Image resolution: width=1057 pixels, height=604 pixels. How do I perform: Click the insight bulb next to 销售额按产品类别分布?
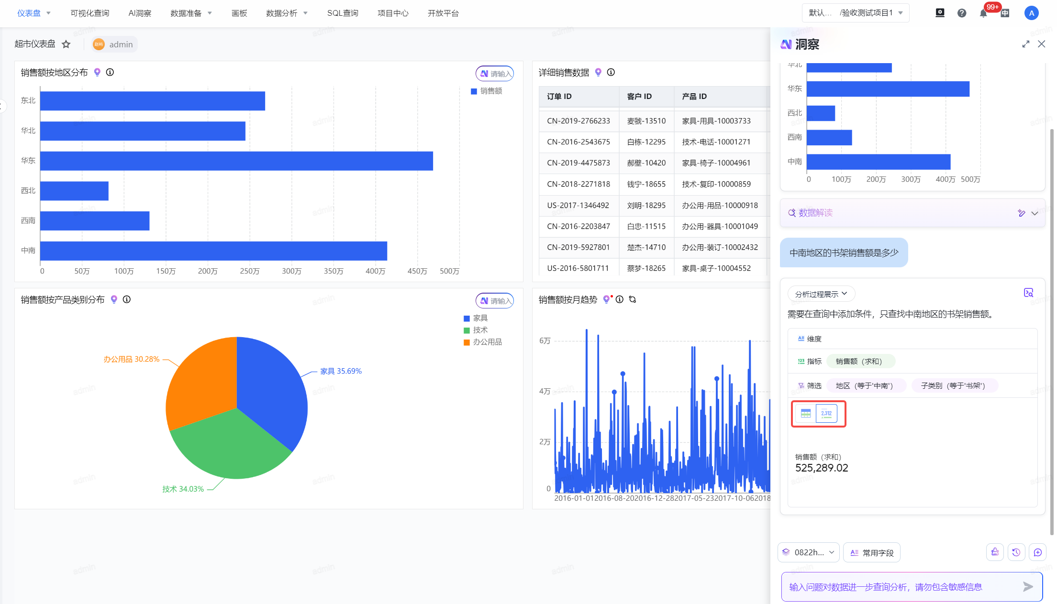114,299
